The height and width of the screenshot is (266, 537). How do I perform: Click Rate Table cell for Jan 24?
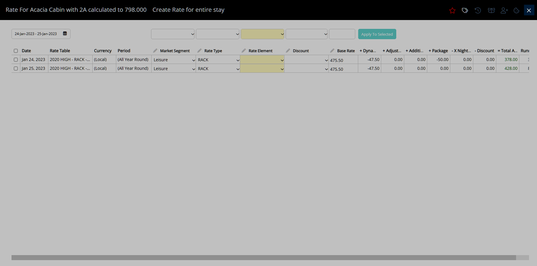pos(70,60)
